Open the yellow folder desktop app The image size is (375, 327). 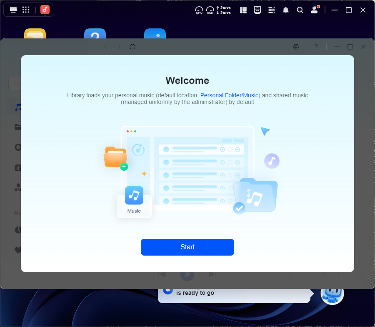pyautogui.click(x=35, y=34)
